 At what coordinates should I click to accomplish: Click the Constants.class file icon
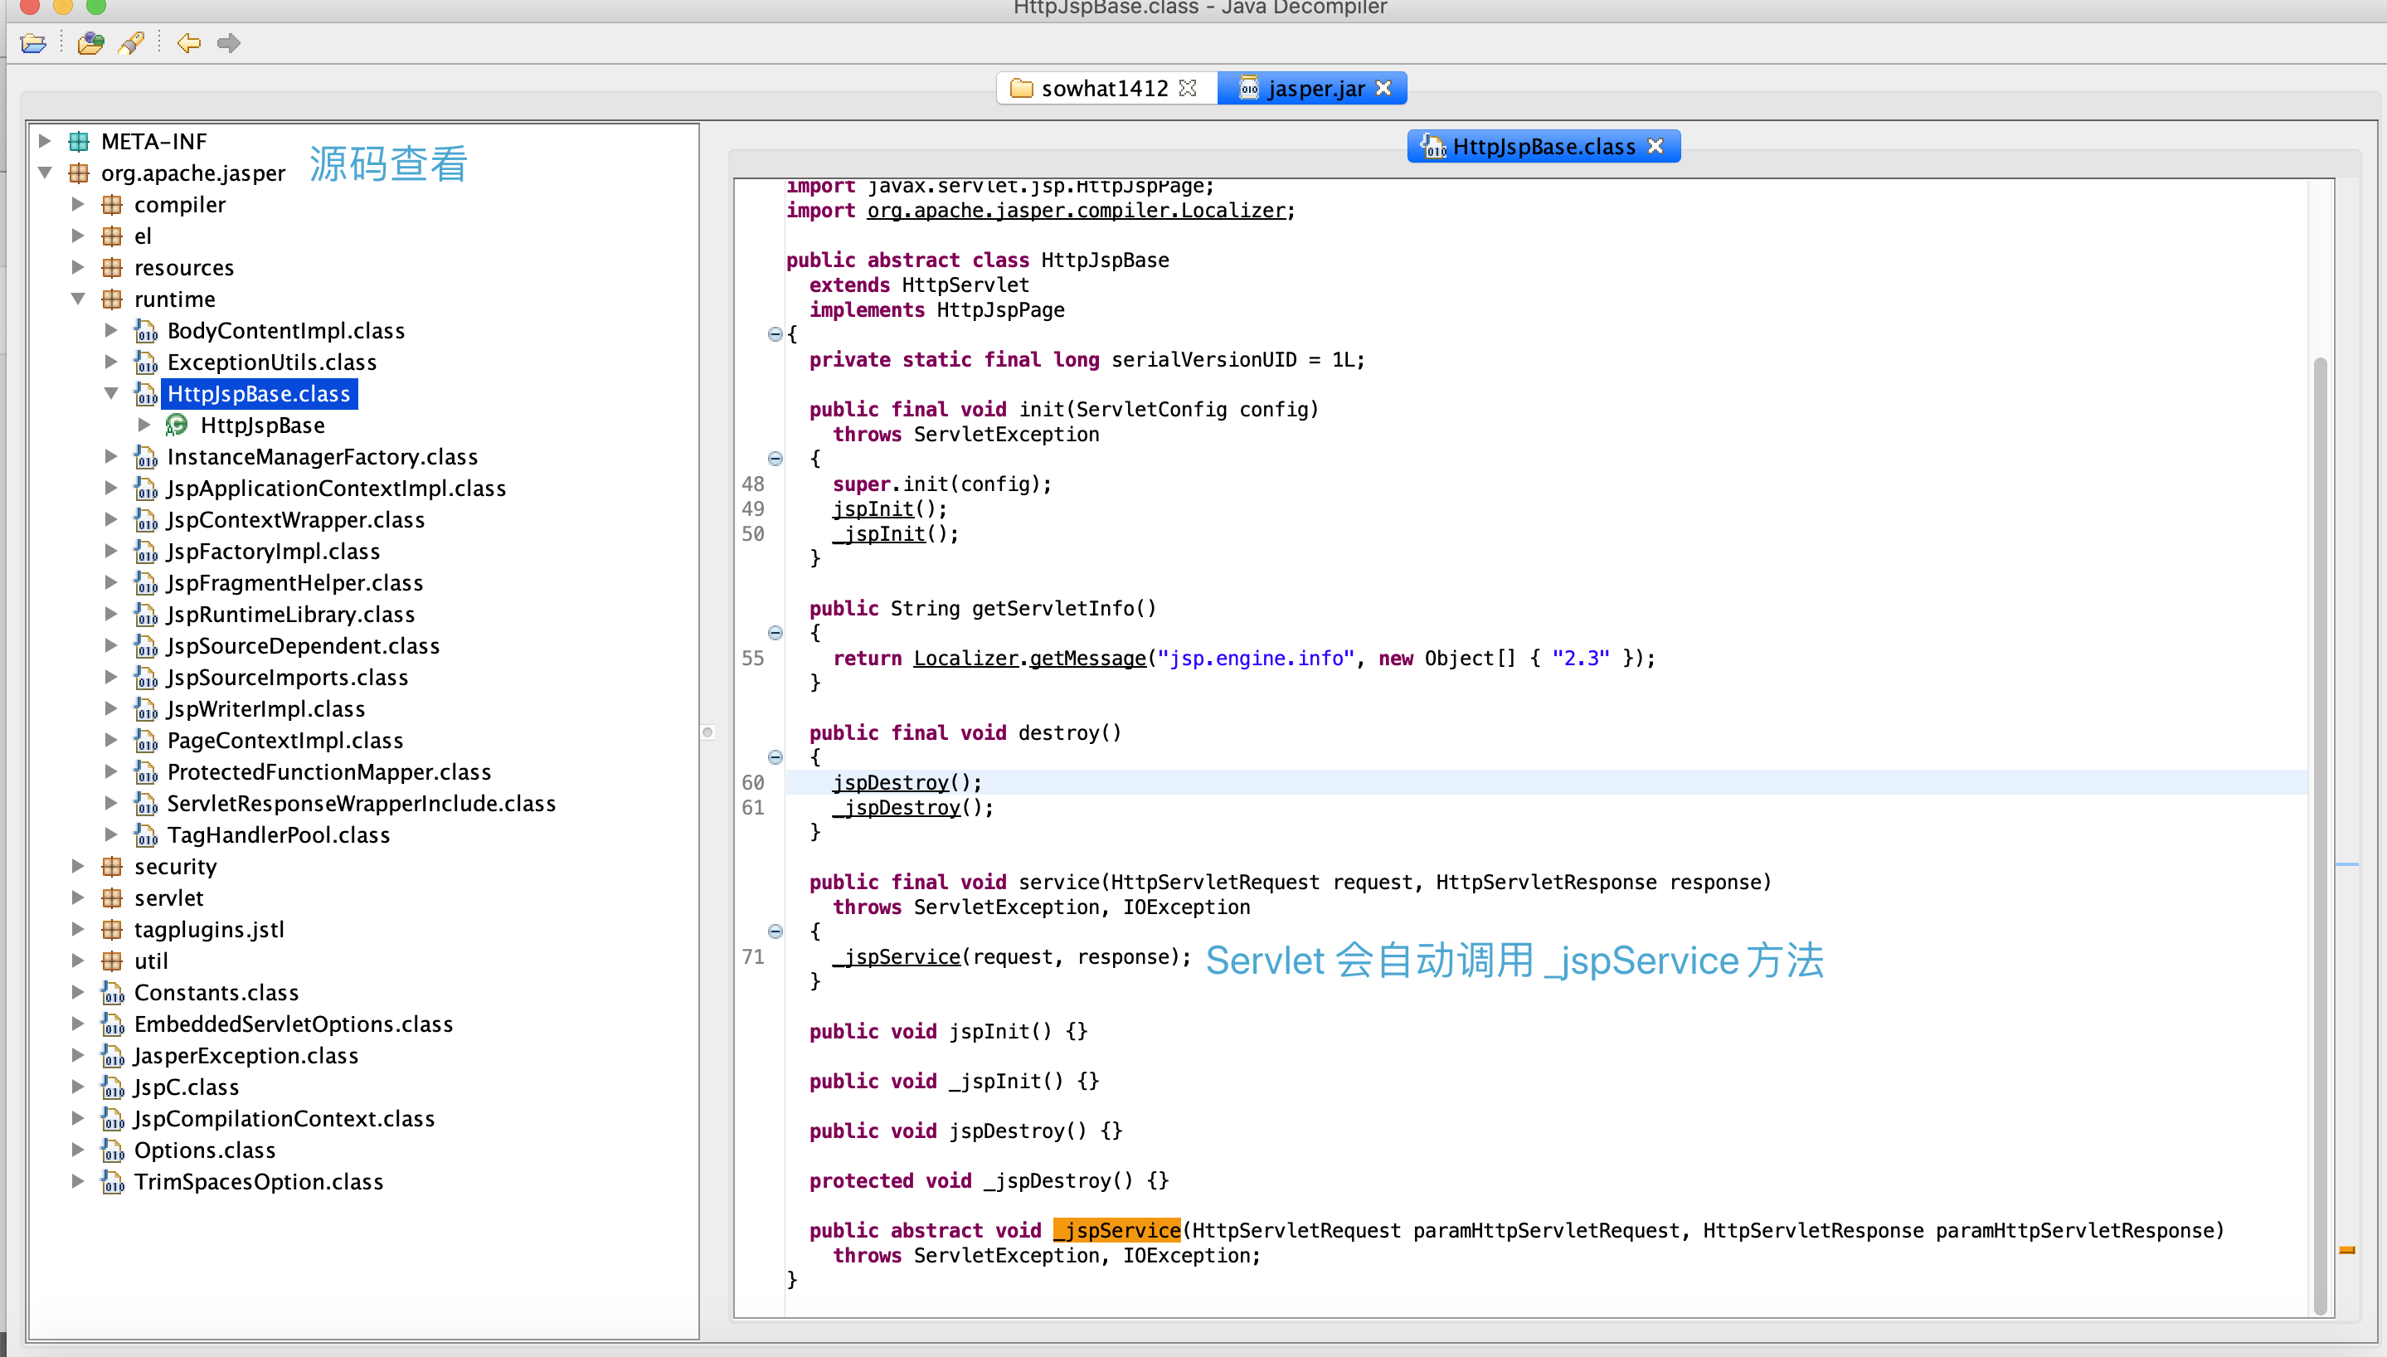click(113, 993)
